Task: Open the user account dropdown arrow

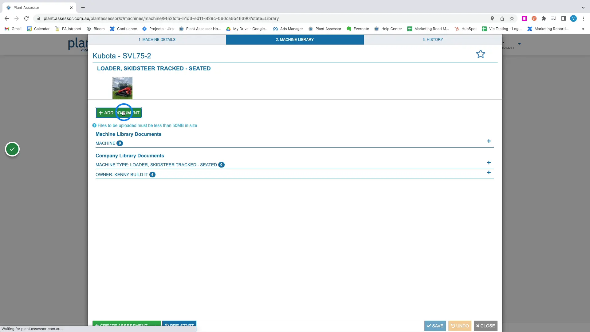Action: click(519, 44)
